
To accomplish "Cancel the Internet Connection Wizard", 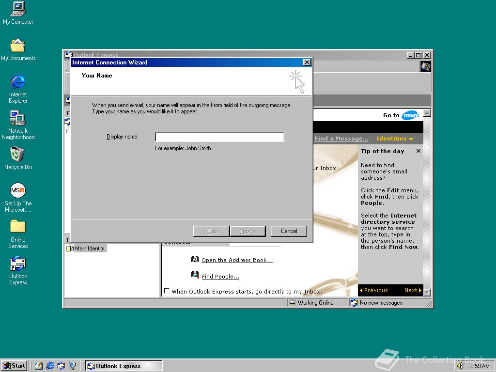I will [289, 231].
